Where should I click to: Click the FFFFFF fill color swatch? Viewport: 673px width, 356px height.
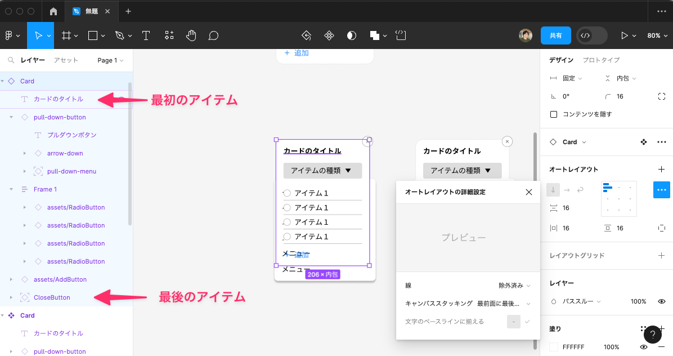coord(554,347)
